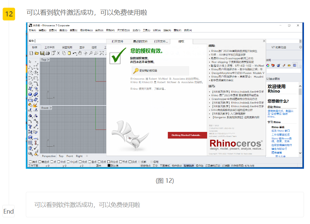
Task: Enable the 中点 osnap checkbox
Action: click(x=59, y=162)
